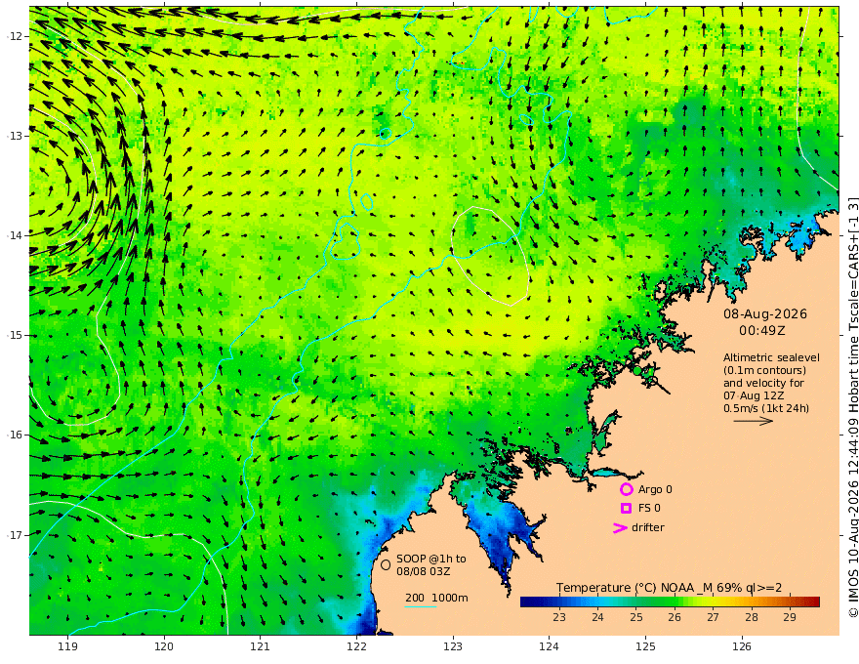The height and width of the screenshot is (664, 859).
Task: Click the '07 Aug 12Z' text
Action: 754,395
